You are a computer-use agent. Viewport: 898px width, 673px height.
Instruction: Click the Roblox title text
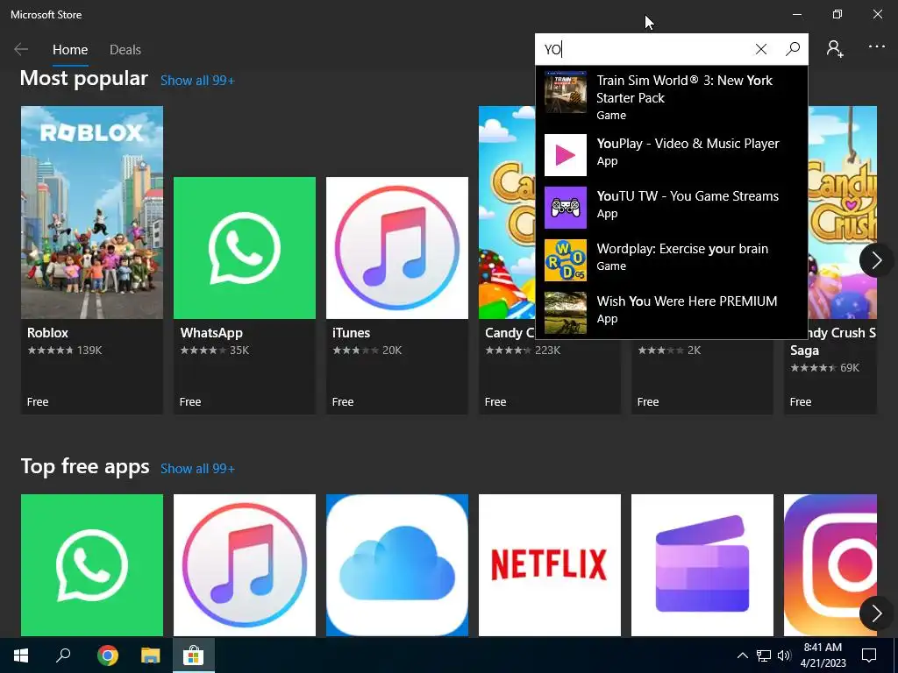47,332
